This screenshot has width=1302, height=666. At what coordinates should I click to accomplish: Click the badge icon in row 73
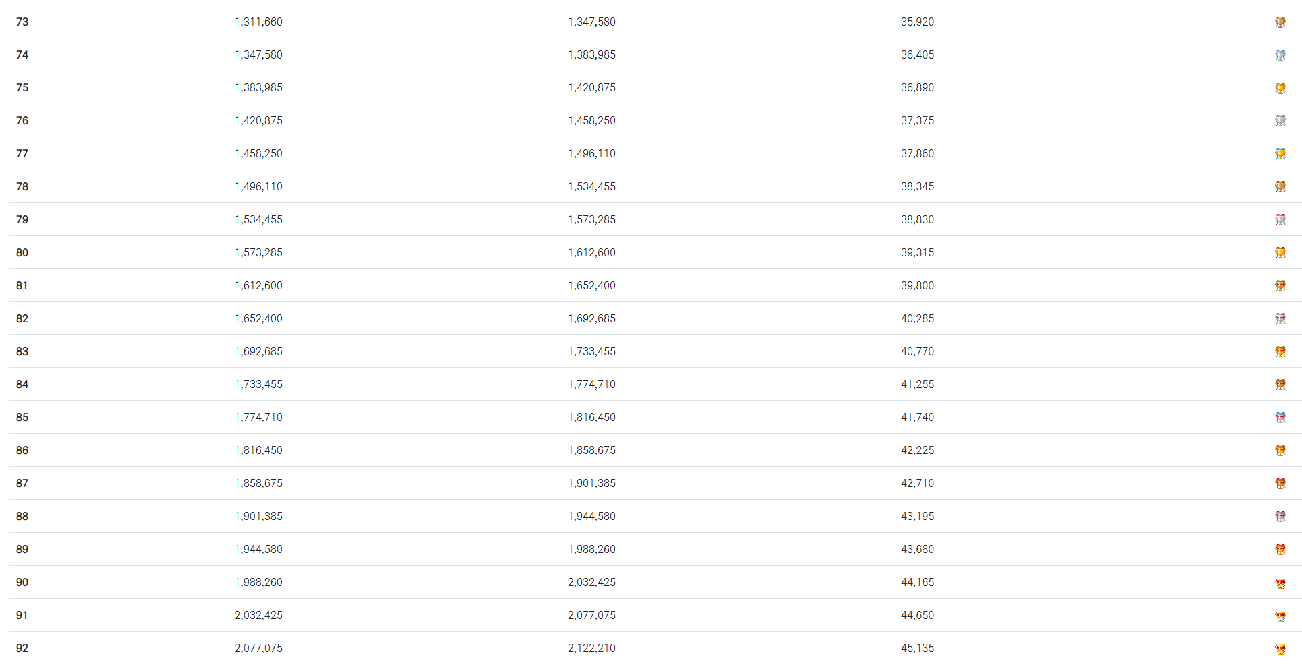pos(1280,22)
